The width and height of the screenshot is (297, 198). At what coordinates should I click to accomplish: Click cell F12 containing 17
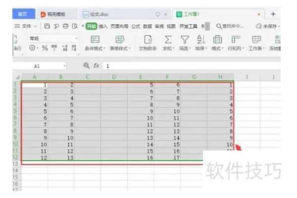coord(167,157)
